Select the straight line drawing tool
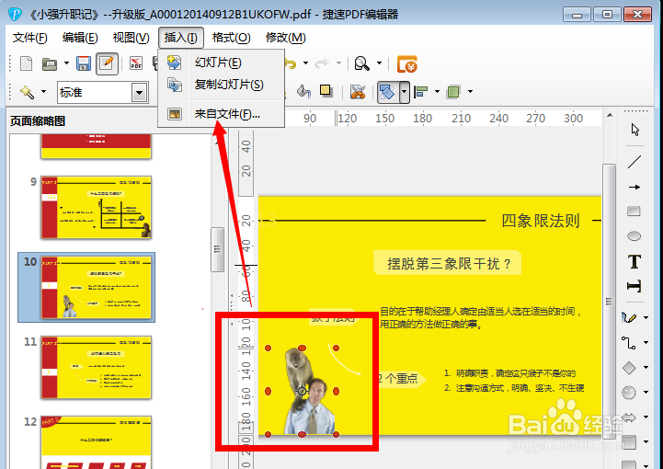 click(634, 162)
